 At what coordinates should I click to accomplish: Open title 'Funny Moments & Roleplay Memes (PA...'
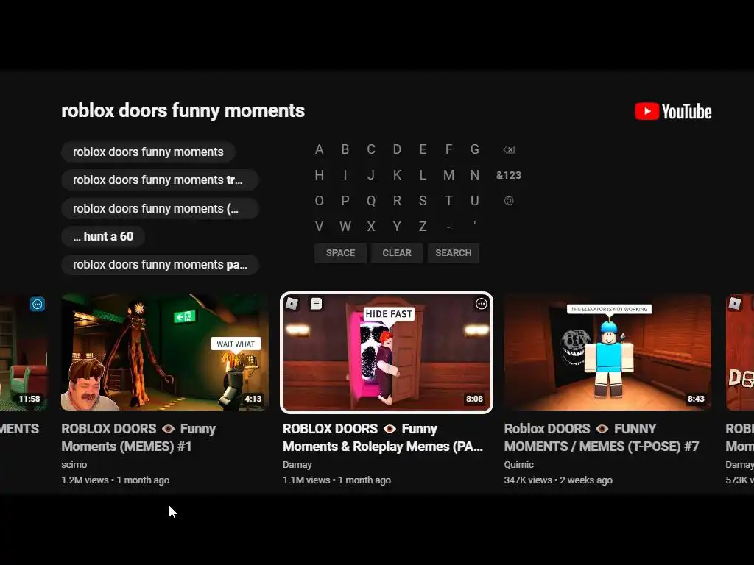pyautogui.click(x=383, y=438)
